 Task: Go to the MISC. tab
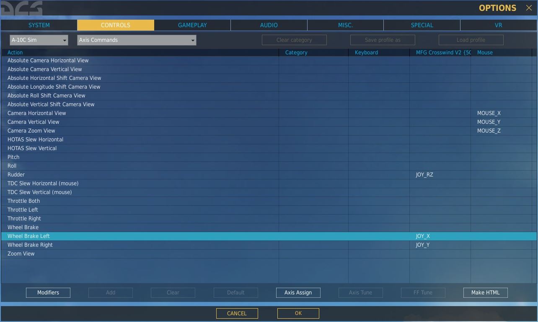tap(346, 25)
